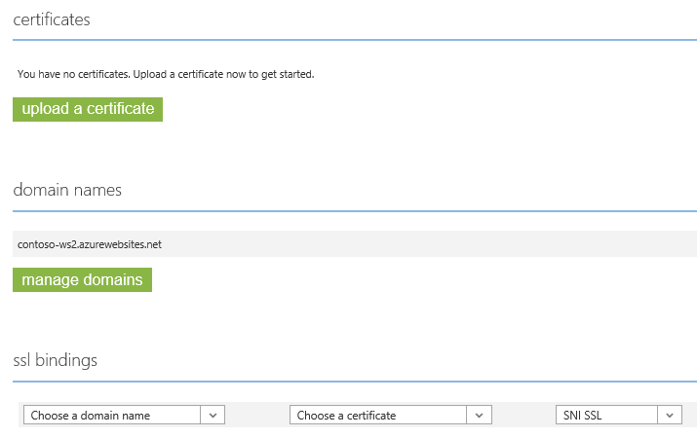697x438 pixels.
Task: Click the chevron arrow beside SNI SSL
Action: [669, 415]
